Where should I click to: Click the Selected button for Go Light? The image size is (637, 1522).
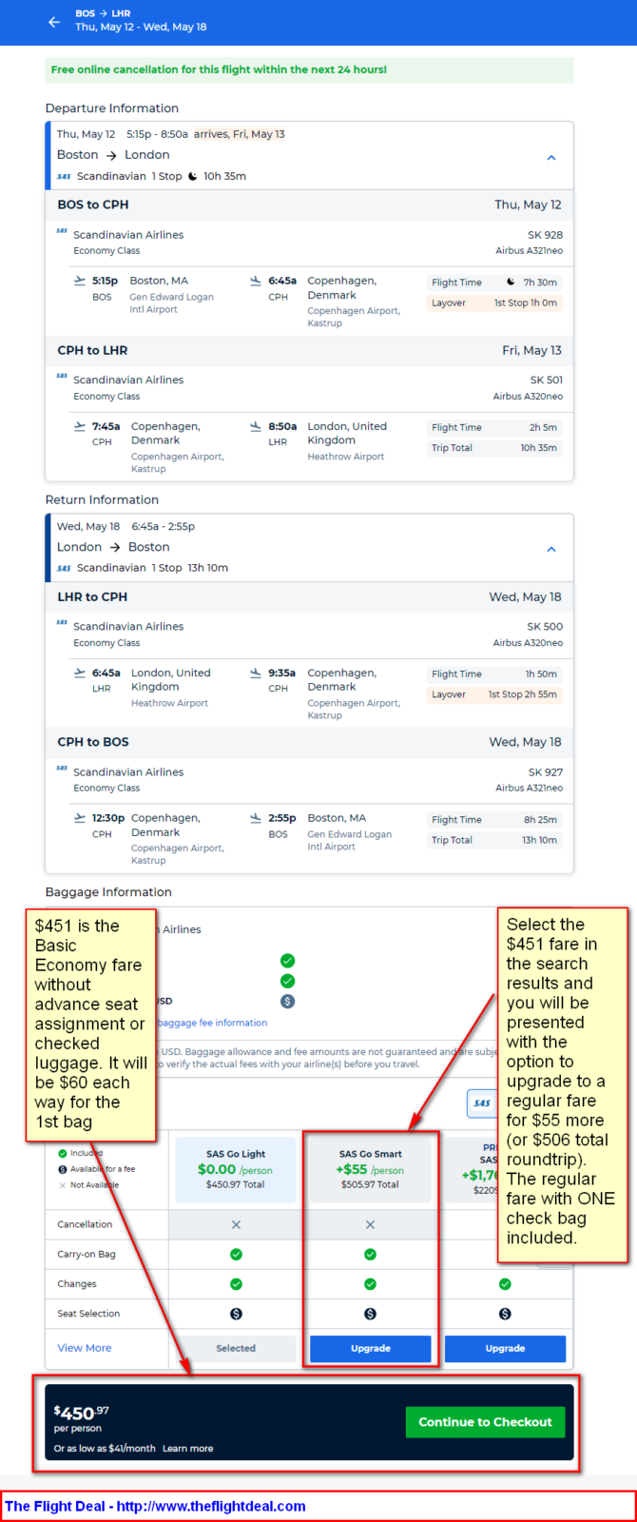click(236, 1348)
